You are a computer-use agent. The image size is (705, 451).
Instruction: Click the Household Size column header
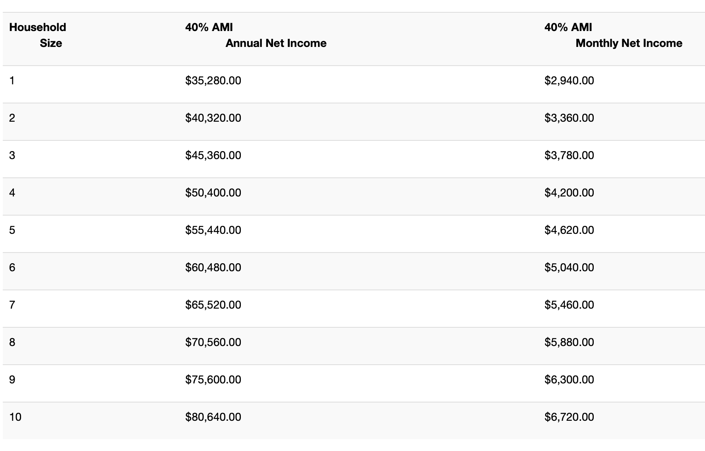click(x=38, y=35)
